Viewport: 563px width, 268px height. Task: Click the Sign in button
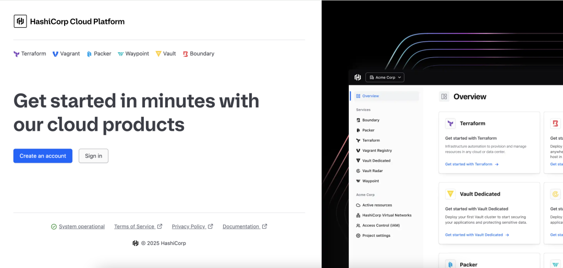coord(93,156)
